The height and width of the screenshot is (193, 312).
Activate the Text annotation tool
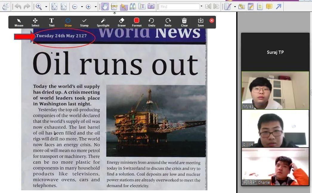(52, 22)
